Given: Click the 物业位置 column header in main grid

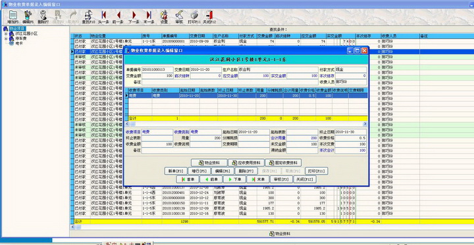Looking at the screenshot, I should [x=116, y=36].
